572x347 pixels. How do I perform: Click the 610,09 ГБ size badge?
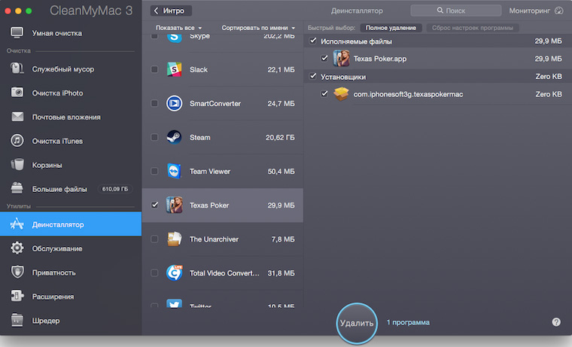pos(115,189)
